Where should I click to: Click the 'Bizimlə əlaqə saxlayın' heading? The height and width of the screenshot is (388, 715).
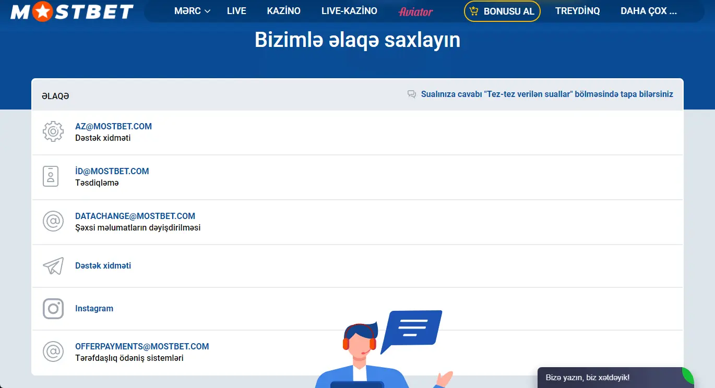(x=357, y=40)
